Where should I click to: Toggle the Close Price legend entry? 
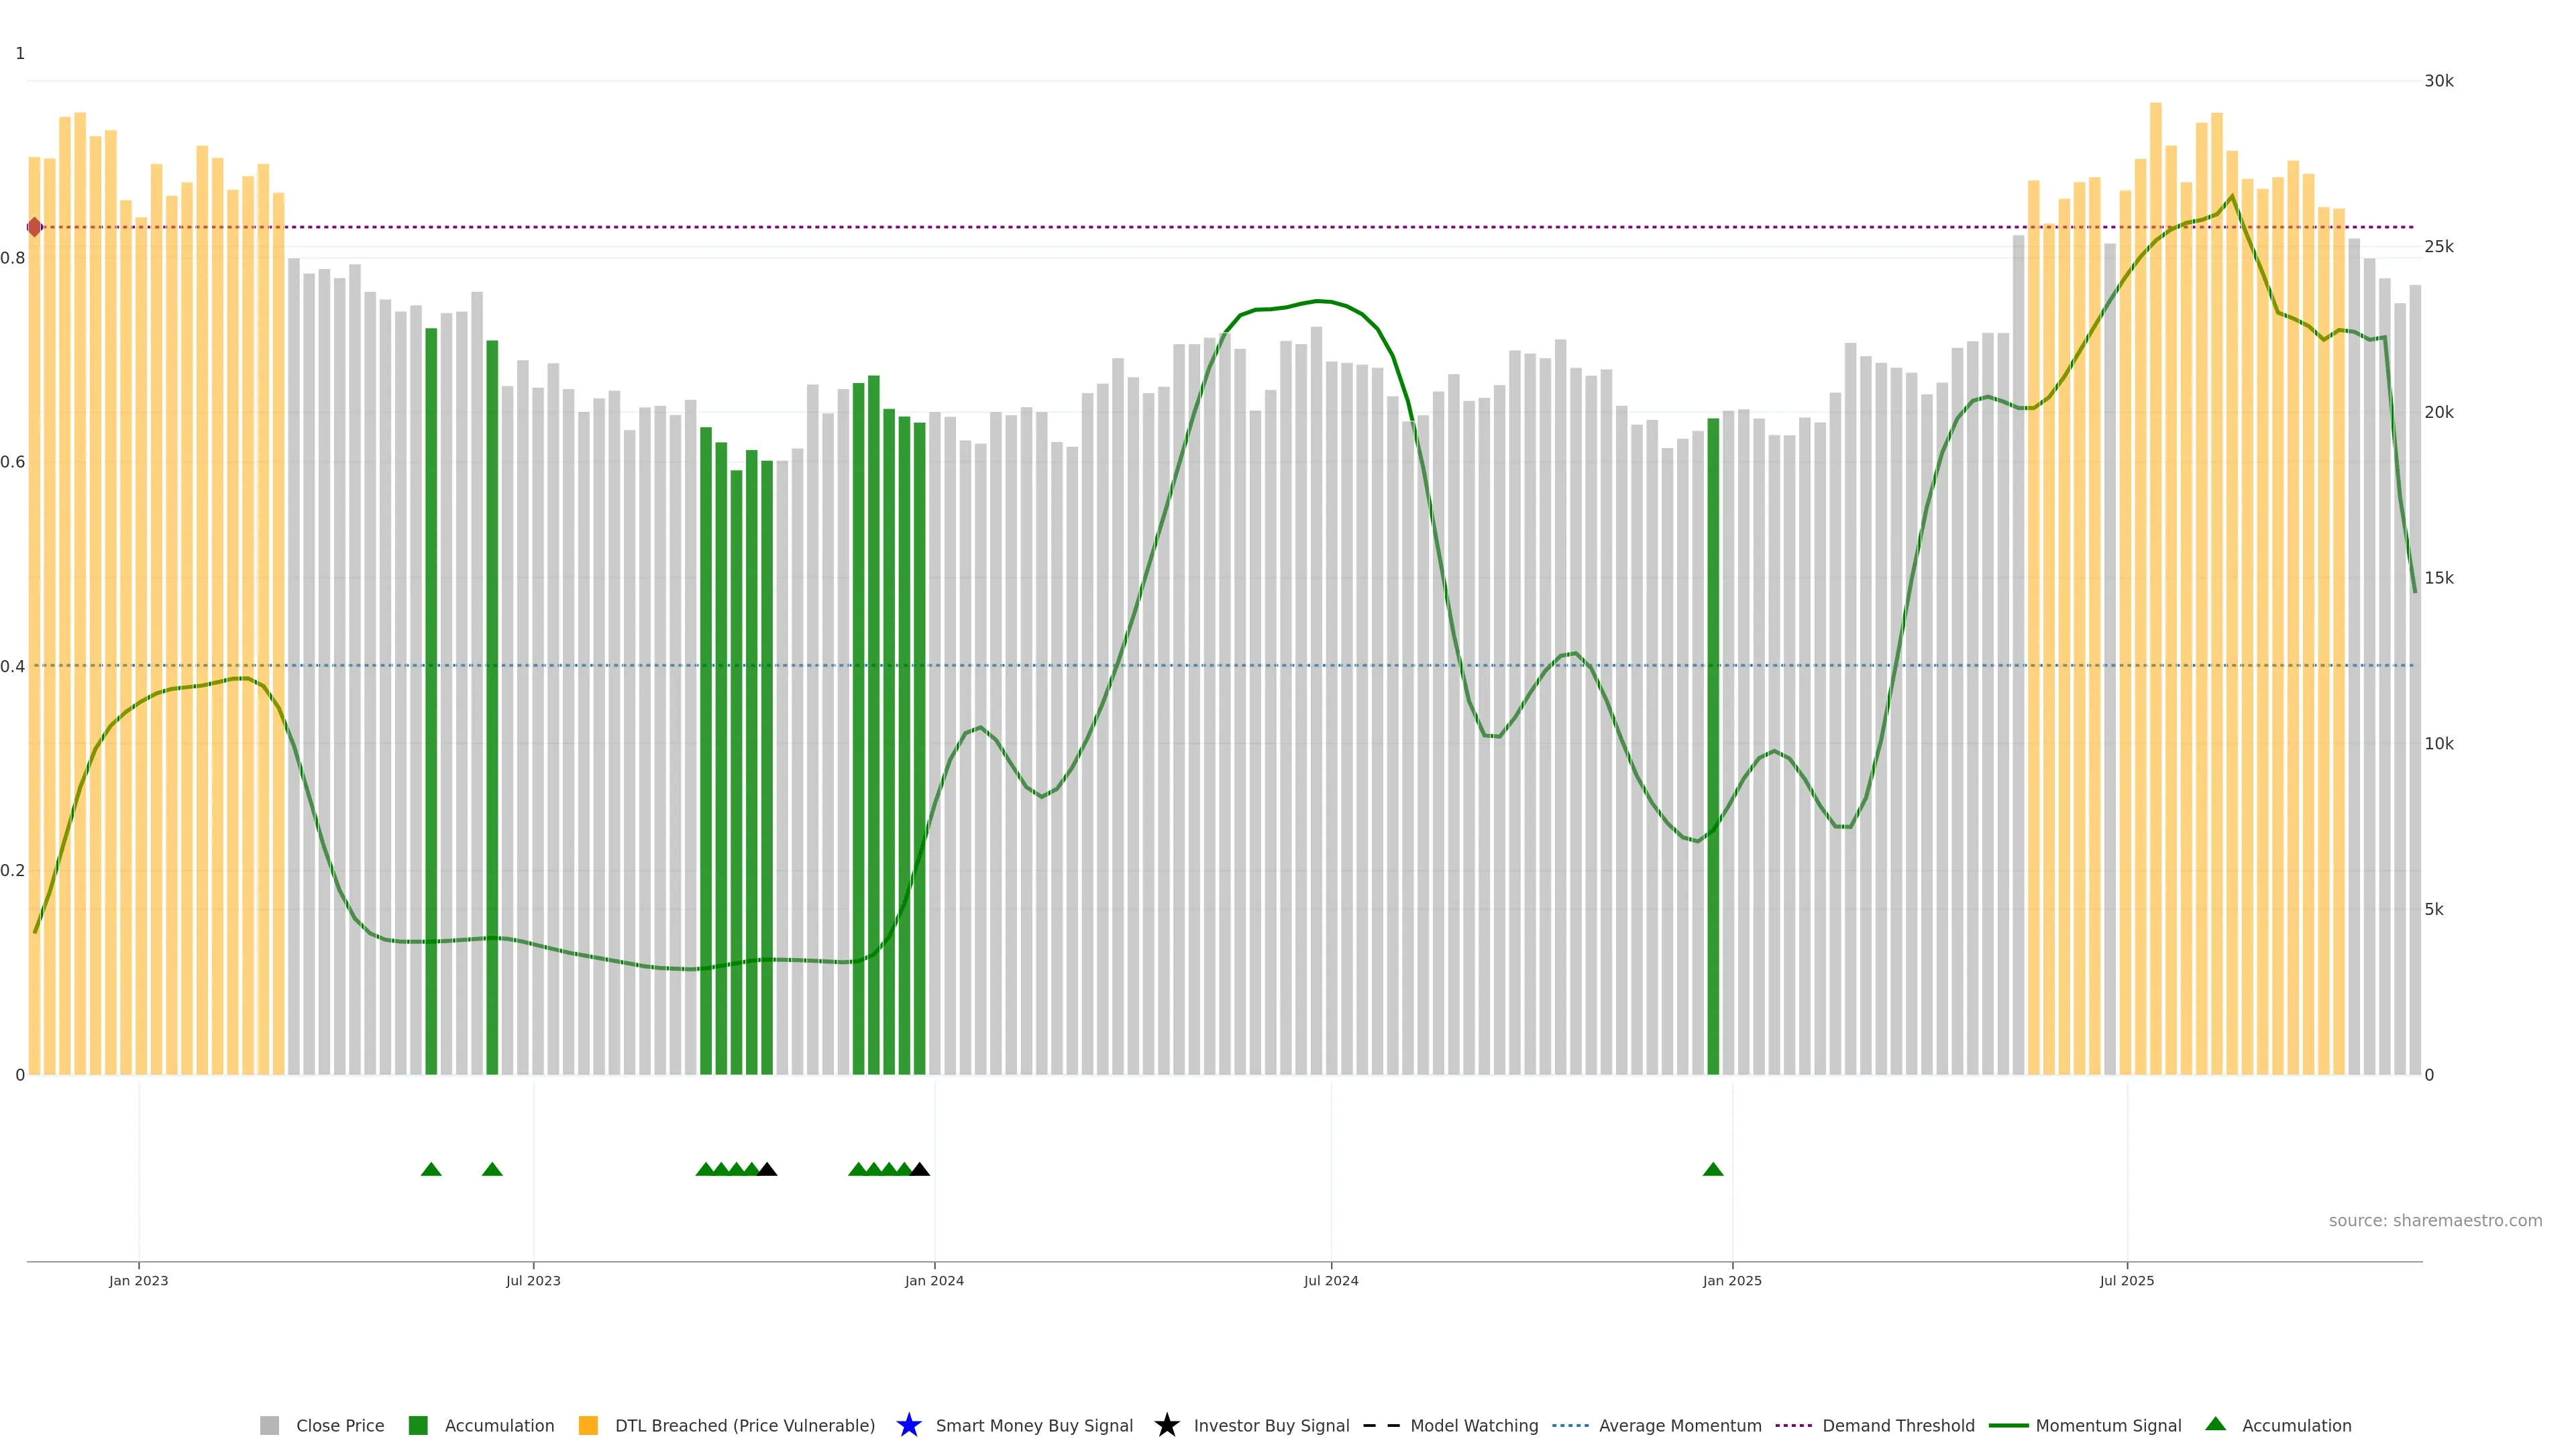coord(339,1426)
